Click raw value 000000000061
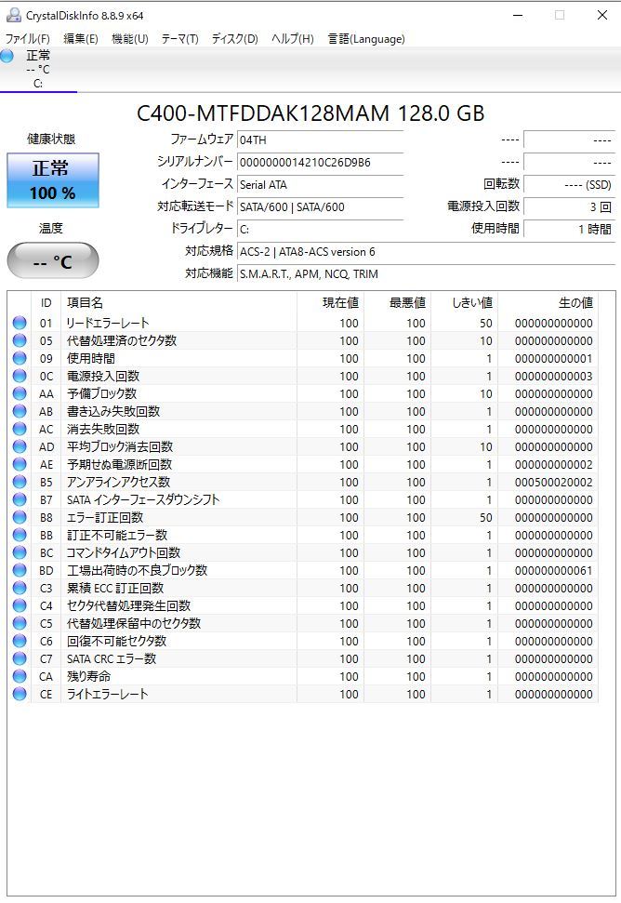Screen dimensions: 621x903 [554, 570]
